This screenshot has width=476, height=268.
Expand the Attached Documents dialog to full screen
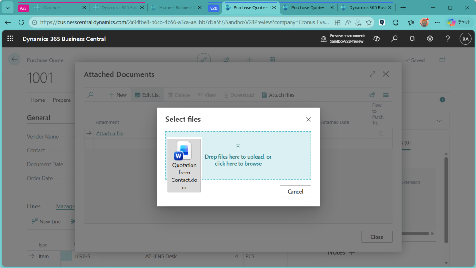click(x=372, y=74)
